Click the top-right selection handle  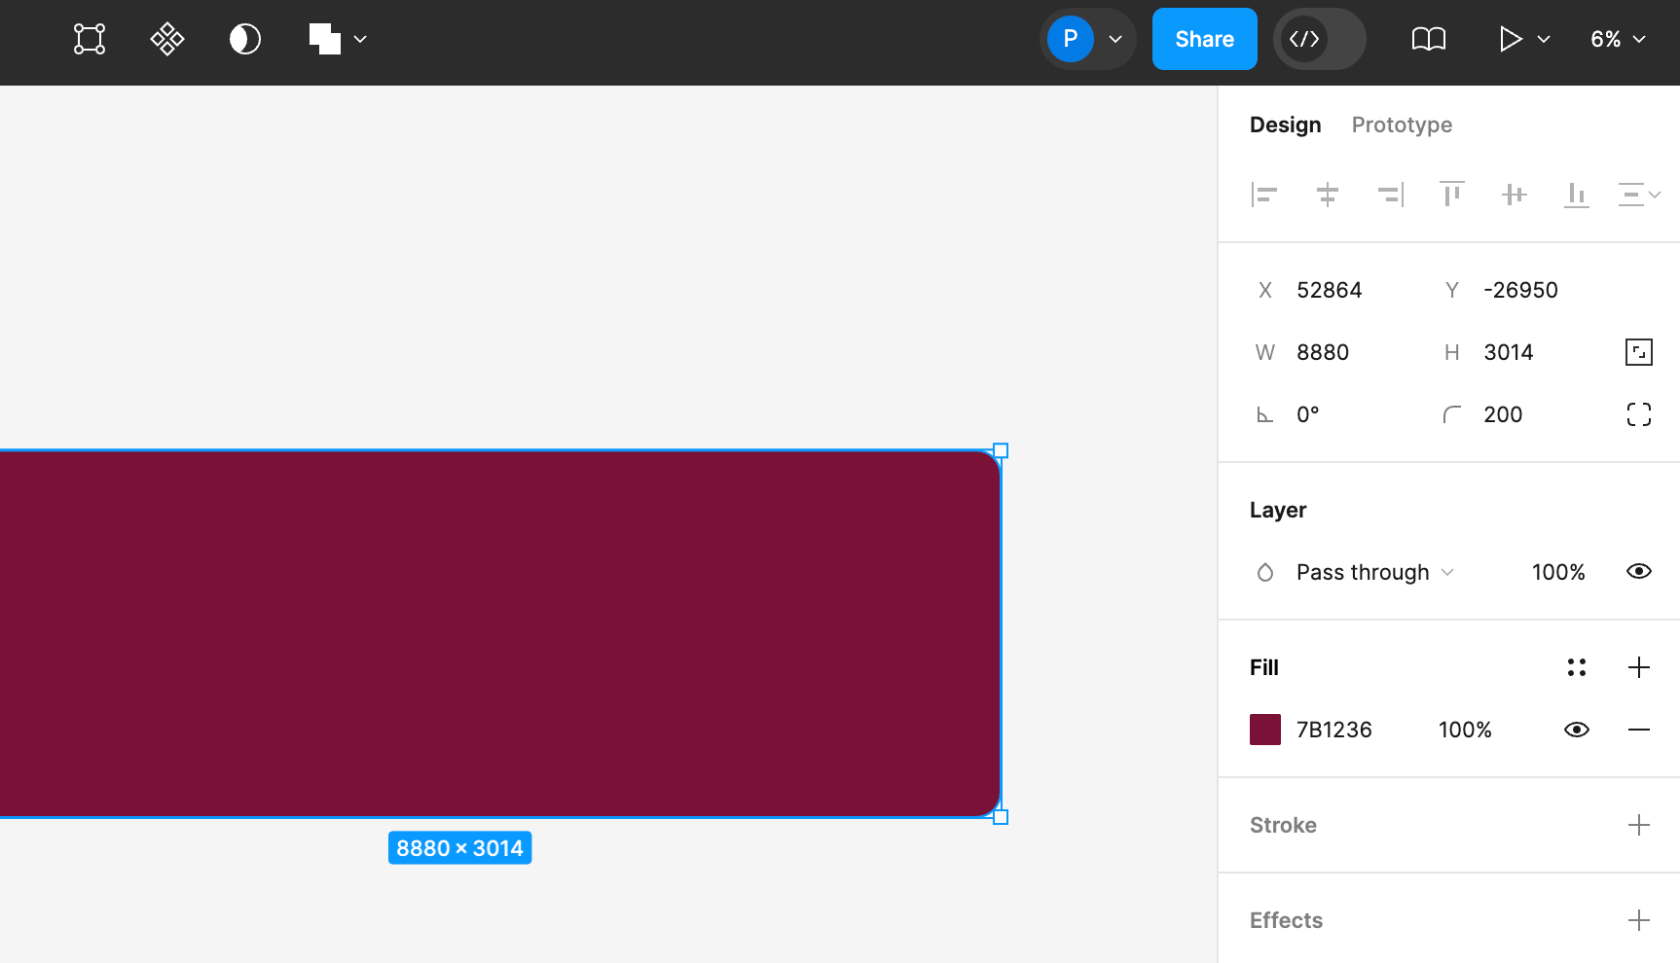click(x=1001, y=450)
